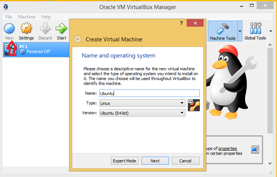Click the scroll down arrow in the right panel
Image resolution: width=277 pixels, height=177 pixels.
pyautogui.click(x=270, y=163)
